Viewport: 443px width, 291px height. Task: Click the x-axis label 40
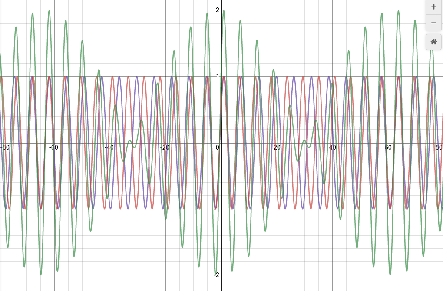332,147
